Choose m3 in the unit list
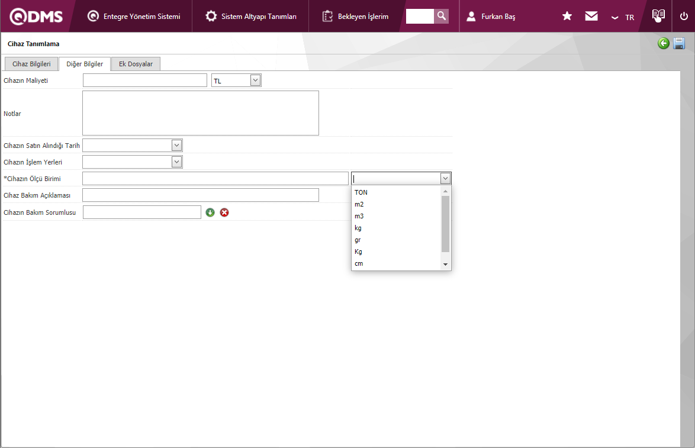 point(359,216)
